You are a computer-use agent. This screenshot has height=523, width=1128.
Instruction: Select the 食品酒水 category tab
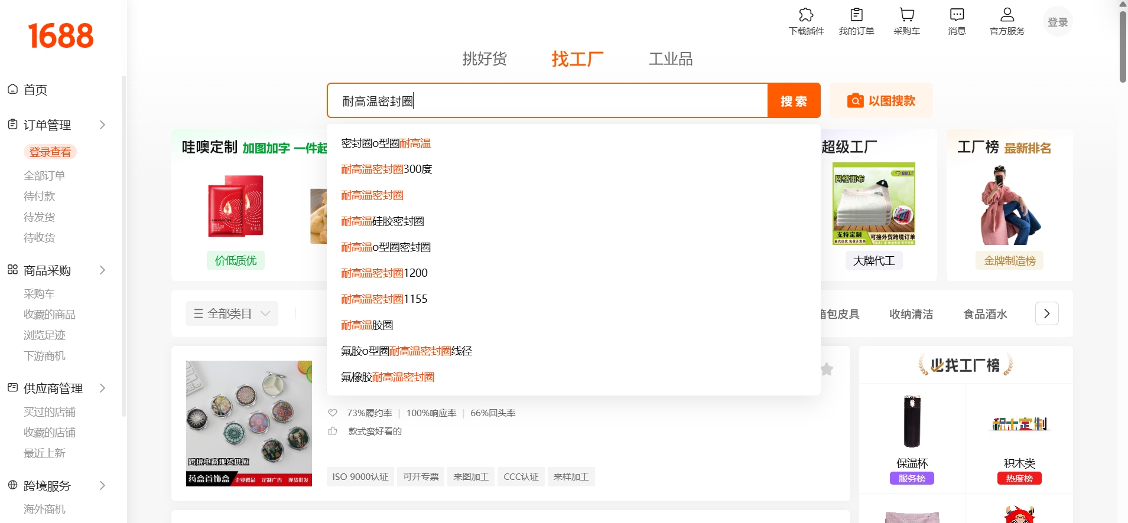point(985,314)
